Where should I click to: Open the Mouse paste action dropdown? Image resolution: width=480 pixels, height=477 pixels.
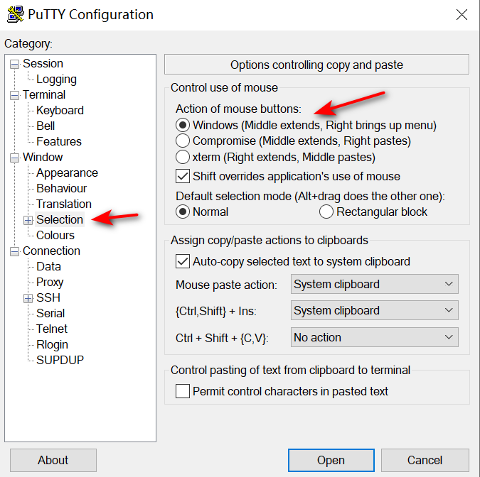tap(375, 285)
